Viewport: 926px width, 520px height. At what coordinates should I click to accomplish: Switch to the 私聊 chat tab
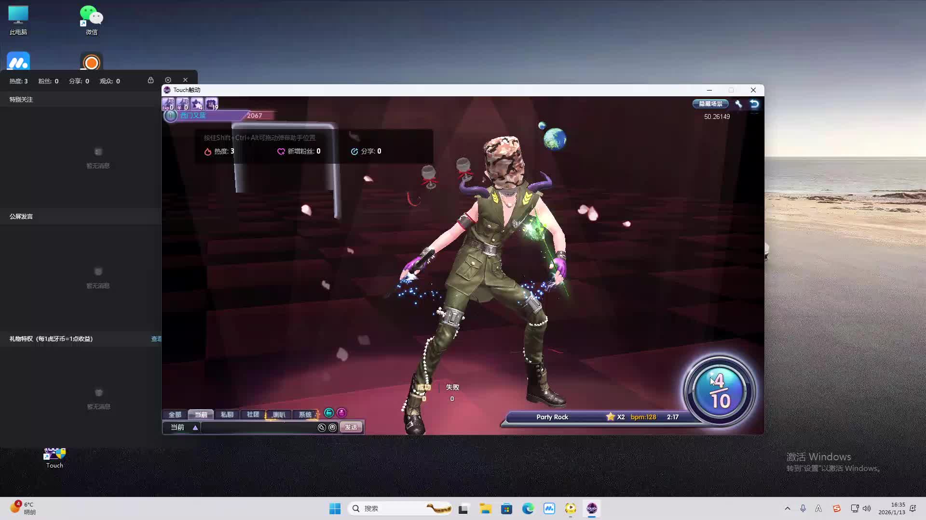[x=227, y=415]
